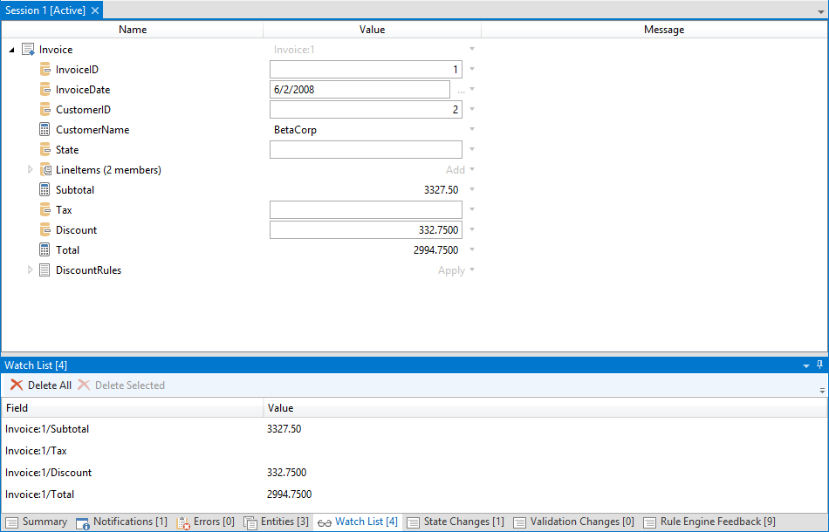The width and height of the screenshot is (829, 532).
Task: Click the State input field
Action: click(x=366, y=150)
